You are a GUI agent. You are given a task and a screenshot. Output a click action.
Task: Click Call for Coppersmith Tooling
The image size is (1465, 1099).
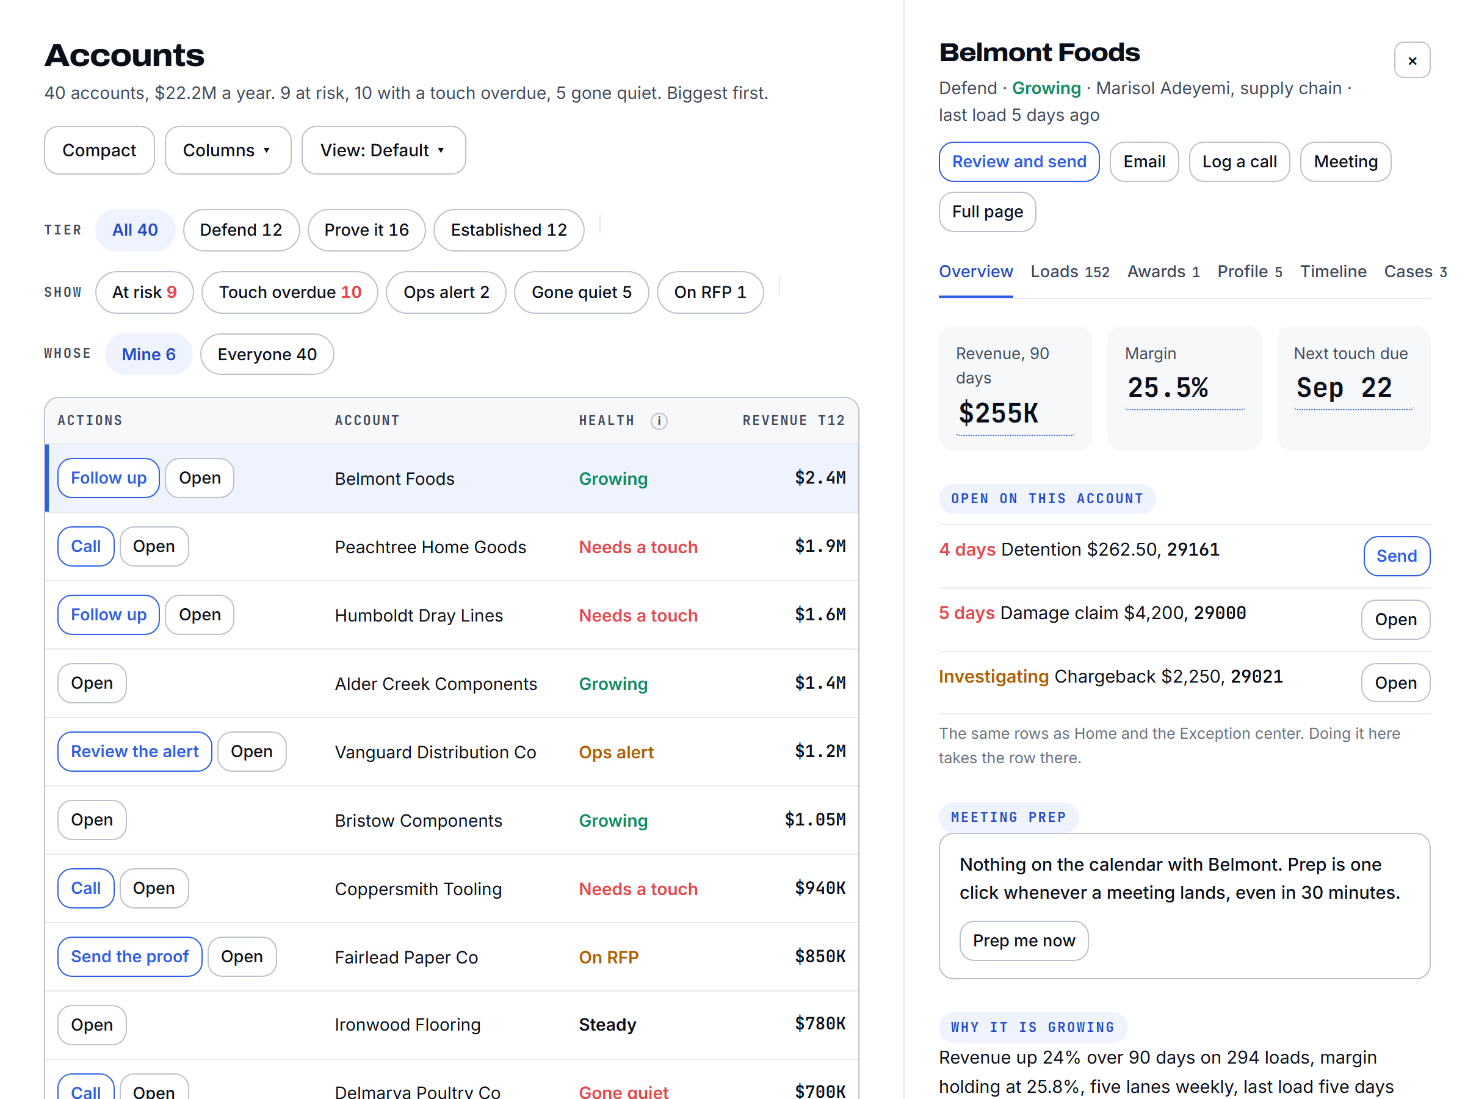[86, 888]
